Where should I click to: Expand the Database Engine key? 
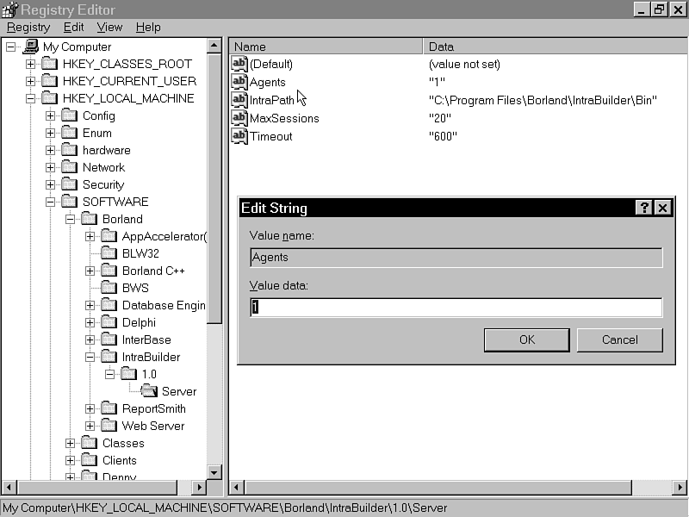[90, 305]
